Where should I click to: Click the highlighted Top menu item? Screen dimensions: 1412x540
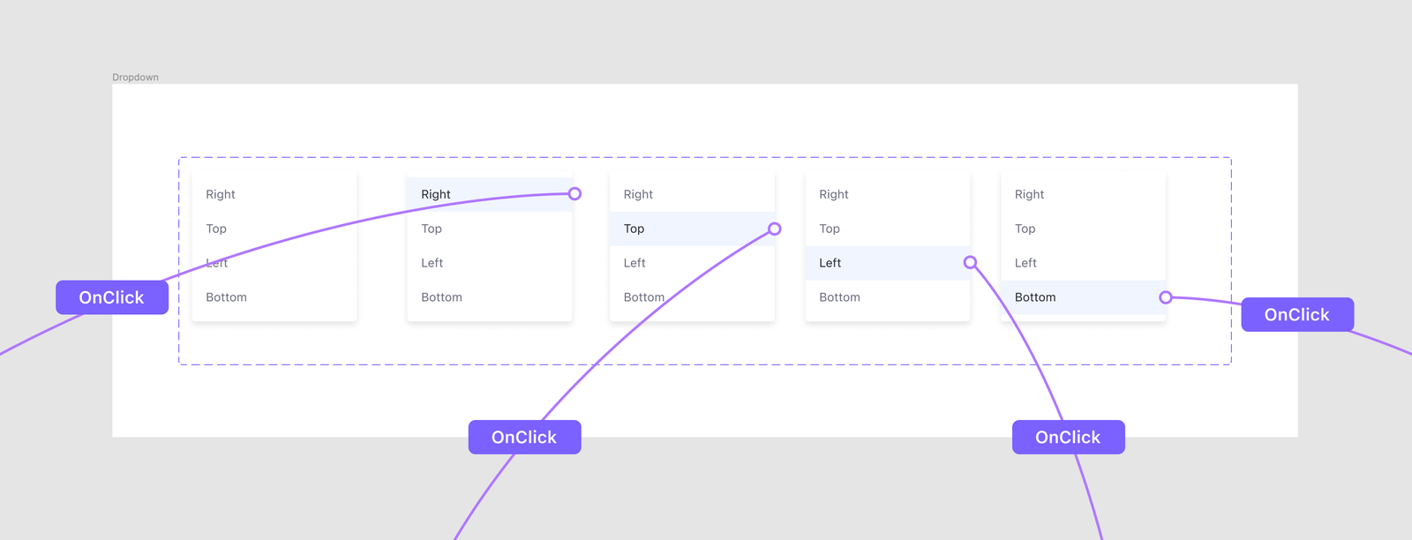pyautogui.click(x=692, y=229)
